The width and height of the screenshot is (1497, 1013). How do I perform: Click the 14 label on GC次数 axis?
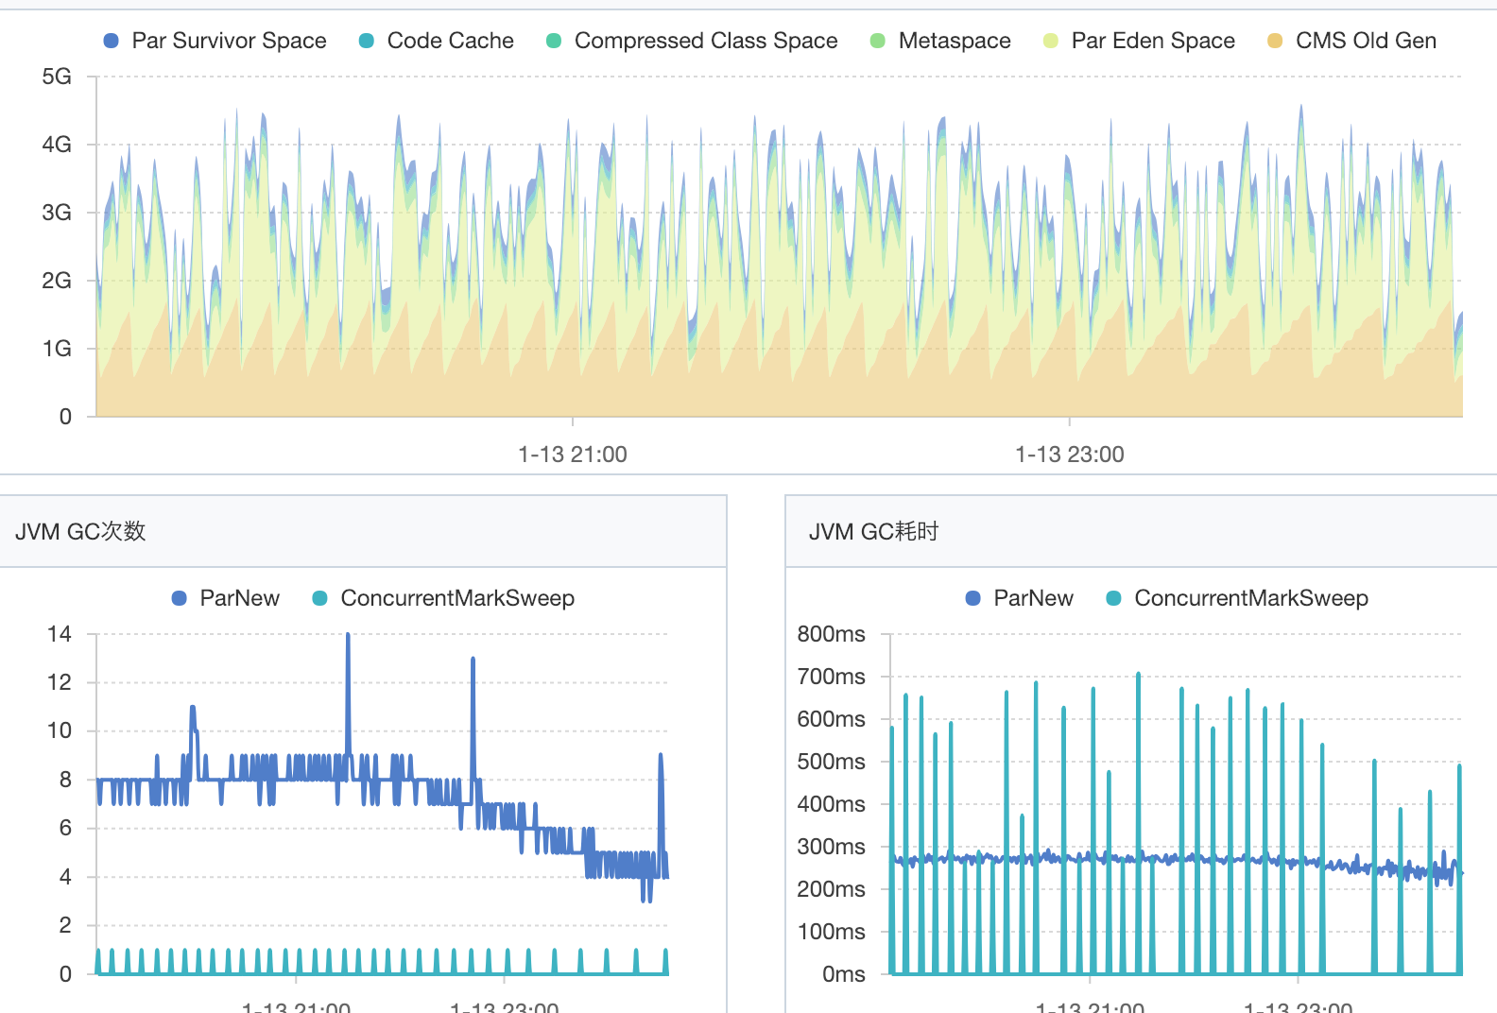click(x=60, y=634)
